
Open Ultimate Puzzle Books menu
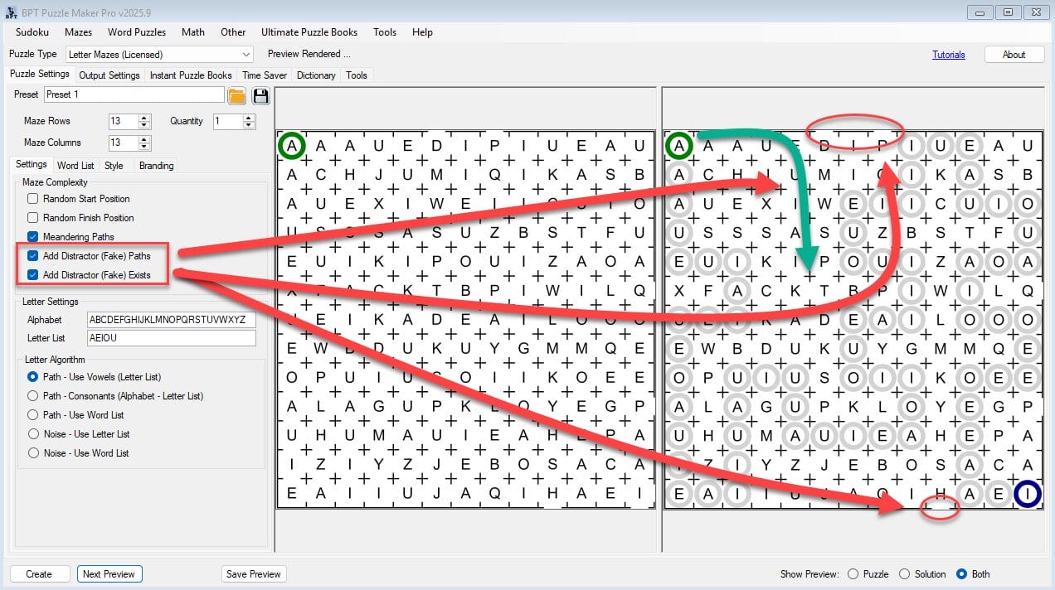[x=309, y=32]
